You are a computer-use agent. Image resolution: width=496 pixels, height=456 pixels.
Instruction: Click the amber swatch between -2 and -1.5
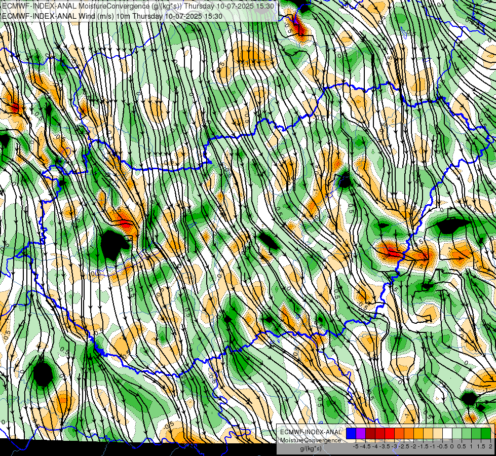coord(418,434)
